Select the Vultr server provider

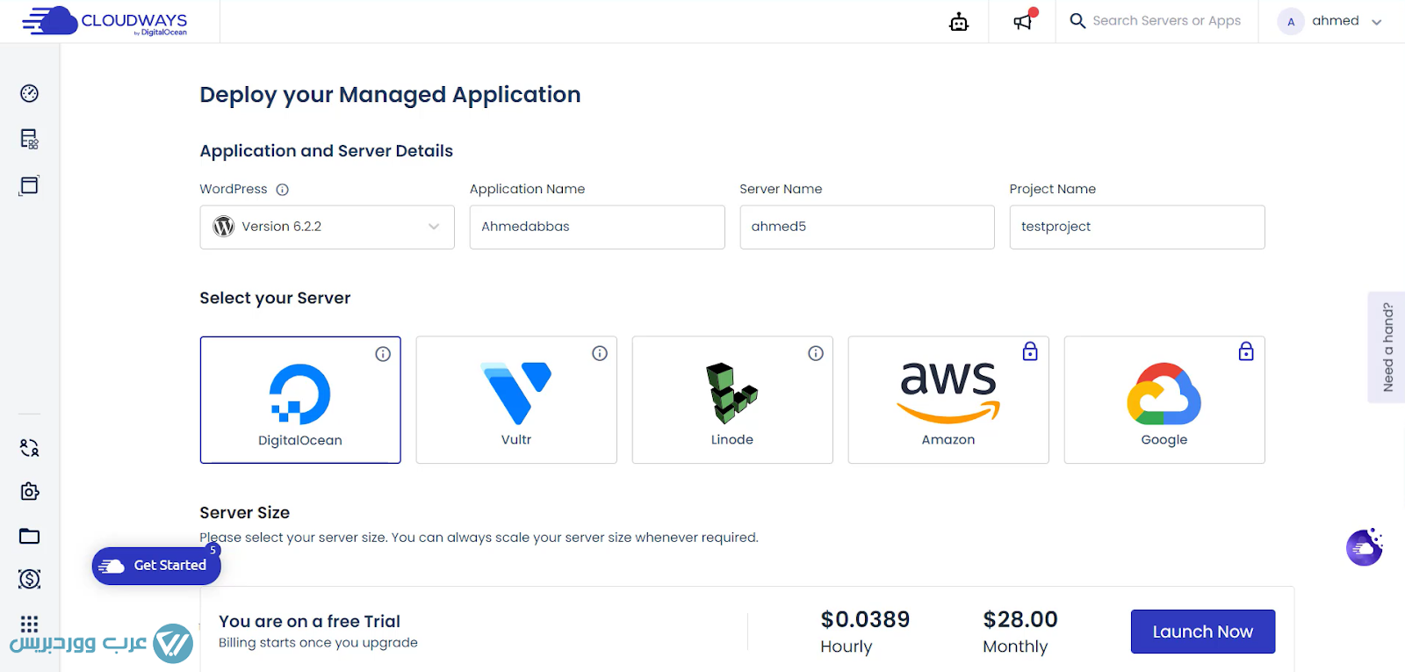[x=516, y=400]
